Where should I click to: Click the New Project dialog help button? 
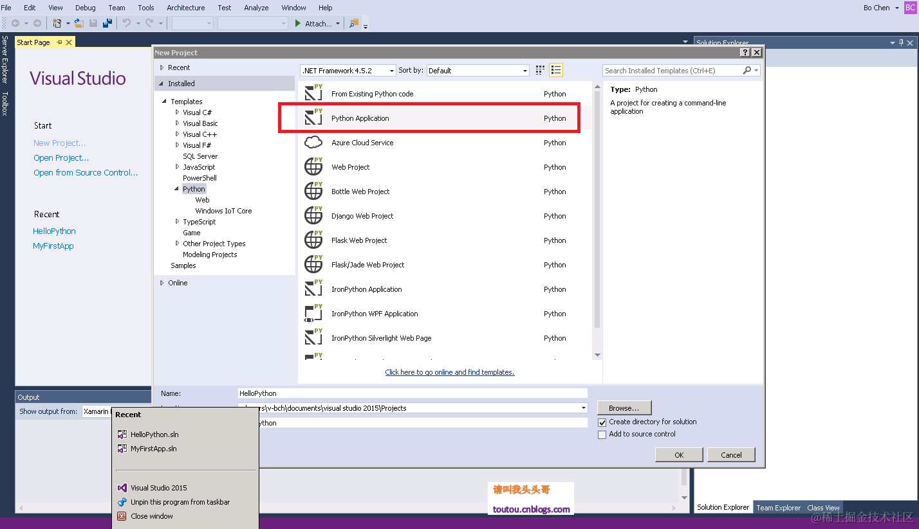(x=745, y=53)
